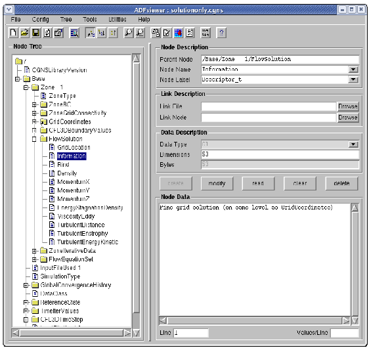Click the delete button
The width and height of the screenshot is (369, 350).
tap(341, 183)
